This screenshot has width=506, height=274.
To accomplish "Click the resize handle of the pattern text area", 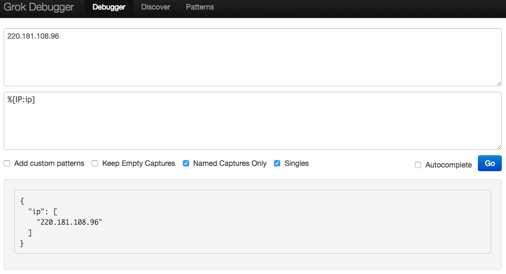I will (499, 147).
